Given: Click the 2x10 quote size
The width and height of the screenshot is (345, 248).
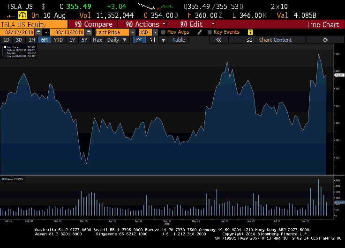Looking at the screenshot, I should [279, 7].
